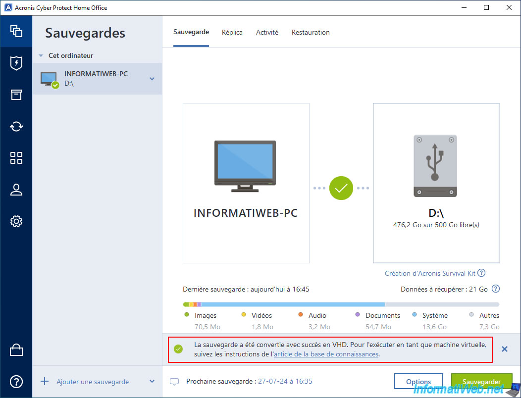Click the Options button
The image size is (521, 398).
(418, 381)
